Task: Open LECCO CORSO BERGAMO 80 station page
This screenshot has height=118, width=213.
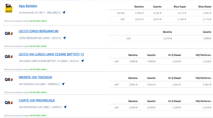Action: tap(39, 31)
